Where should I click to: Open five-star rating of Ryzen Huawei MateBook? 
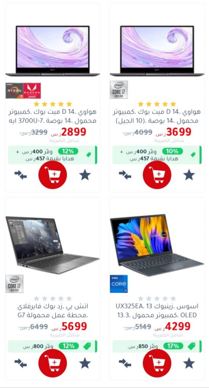52,104
